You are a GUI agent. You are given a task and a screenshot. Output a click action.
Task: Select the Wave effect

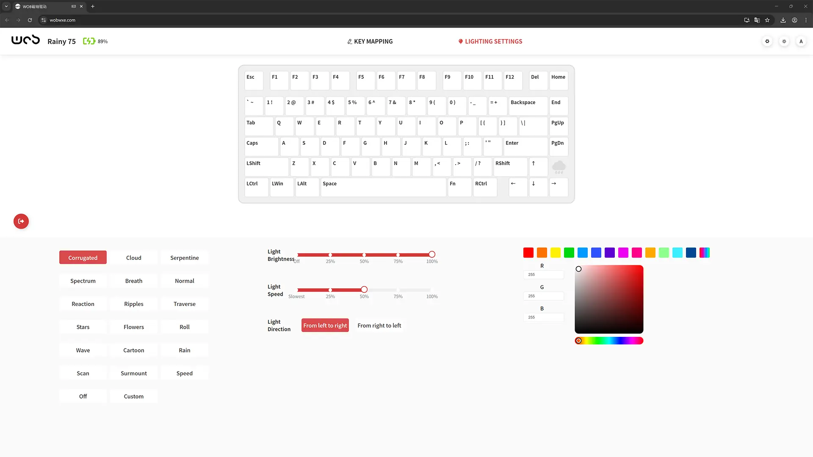click(x=83, y=350)
